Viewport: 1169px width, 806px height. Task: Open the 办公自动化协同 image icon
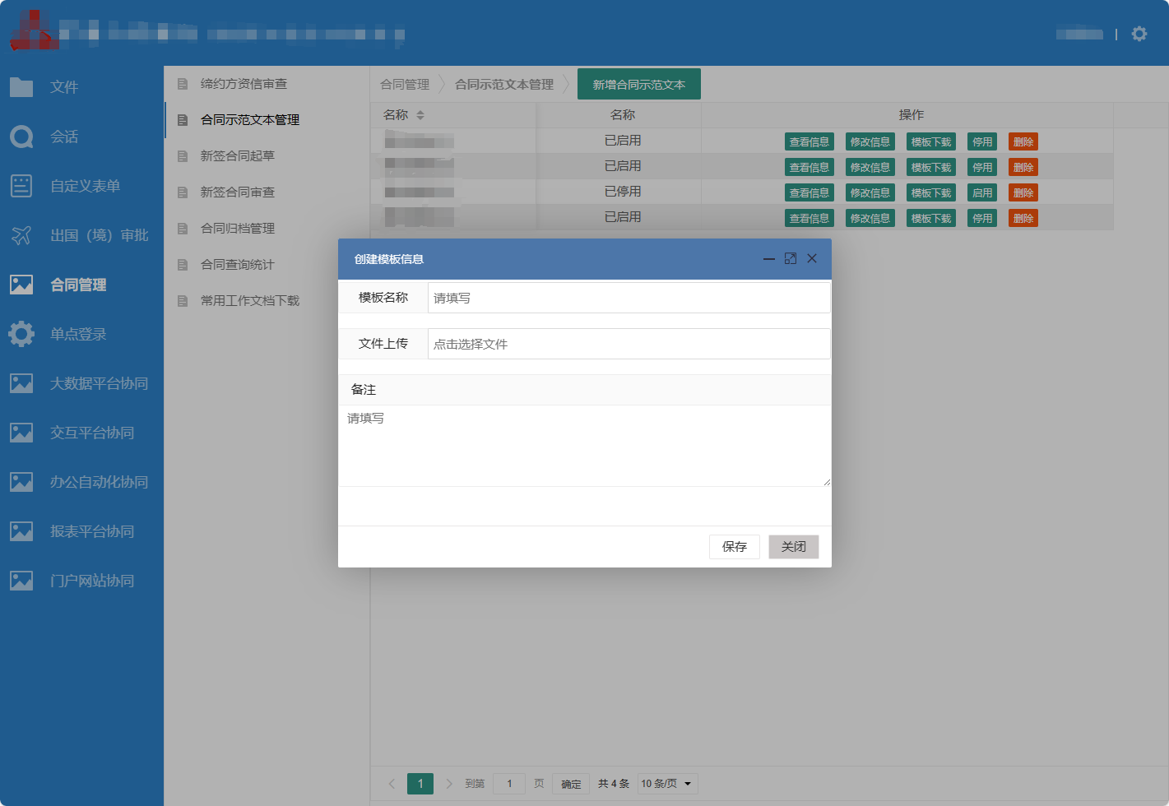tap(21, 482)
